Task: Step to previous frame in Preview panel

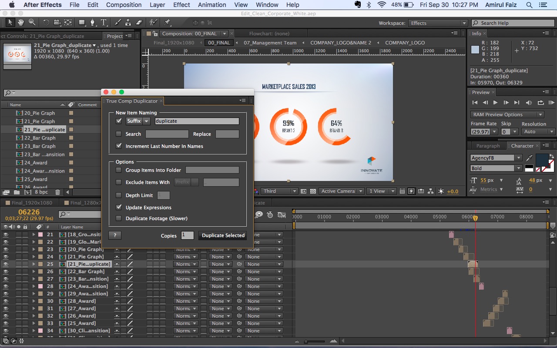Action: 485,103
